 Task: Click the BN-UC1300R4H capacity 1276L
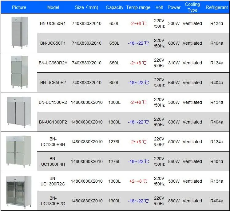point(114,142)
